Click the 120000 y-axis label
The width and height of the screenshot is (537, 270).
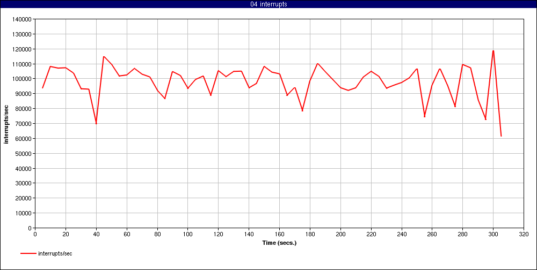[22, 49]
